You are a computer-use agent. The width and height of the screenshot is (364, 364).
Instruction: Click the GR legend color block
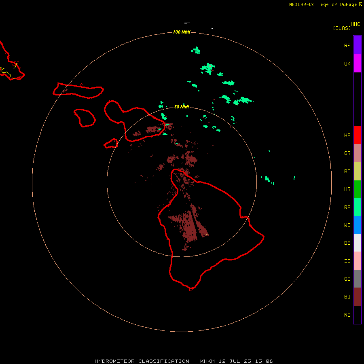(357, 153)
